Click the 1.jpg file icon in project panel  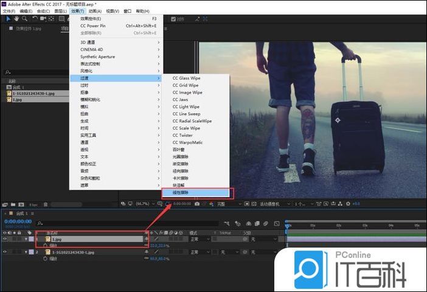point(9,99)
